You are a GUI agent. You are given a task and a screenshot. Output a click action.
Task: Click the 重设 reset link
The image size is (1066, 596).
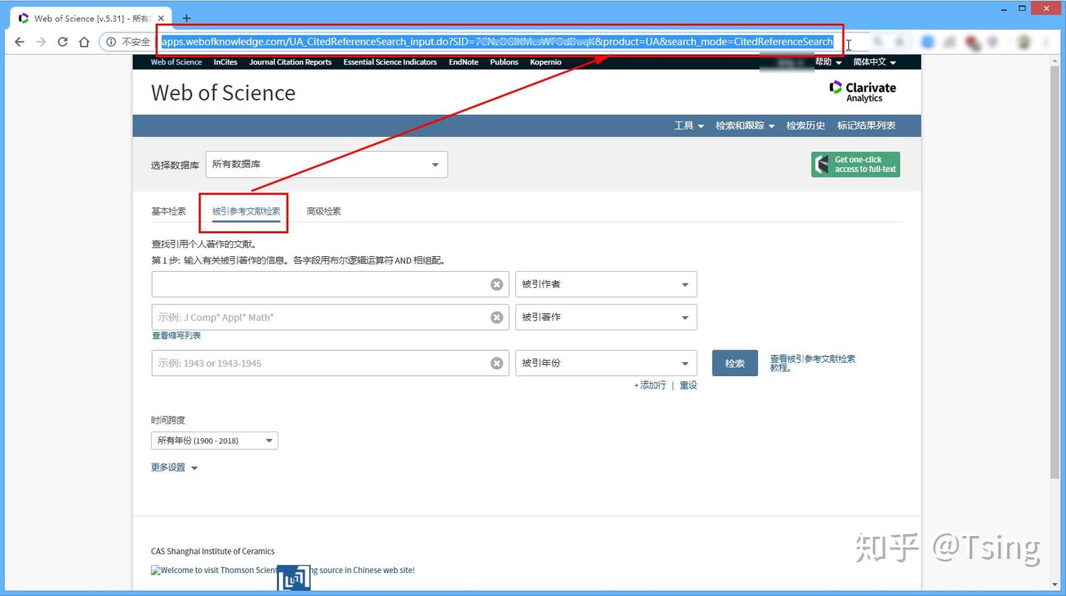click(688, 386)
